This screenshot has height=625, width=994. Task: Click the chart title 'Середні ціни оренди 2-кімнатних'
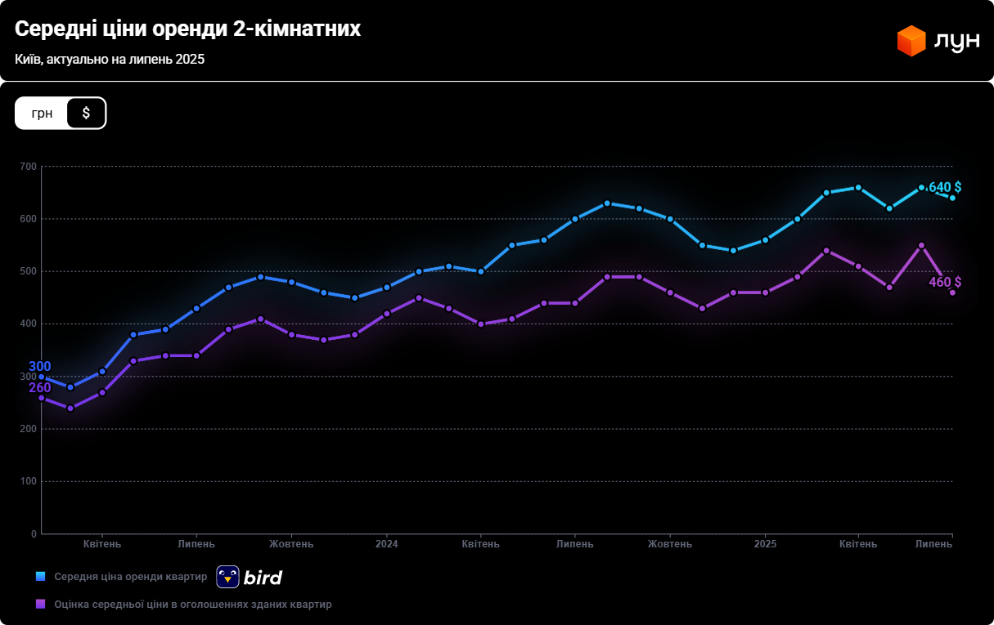[x=187, y=29]
